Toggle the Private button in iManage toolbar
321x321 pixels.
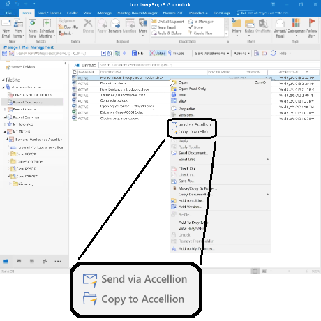point(177,53)
